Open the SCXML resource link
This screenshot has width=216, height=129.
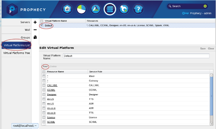point(51,122)
